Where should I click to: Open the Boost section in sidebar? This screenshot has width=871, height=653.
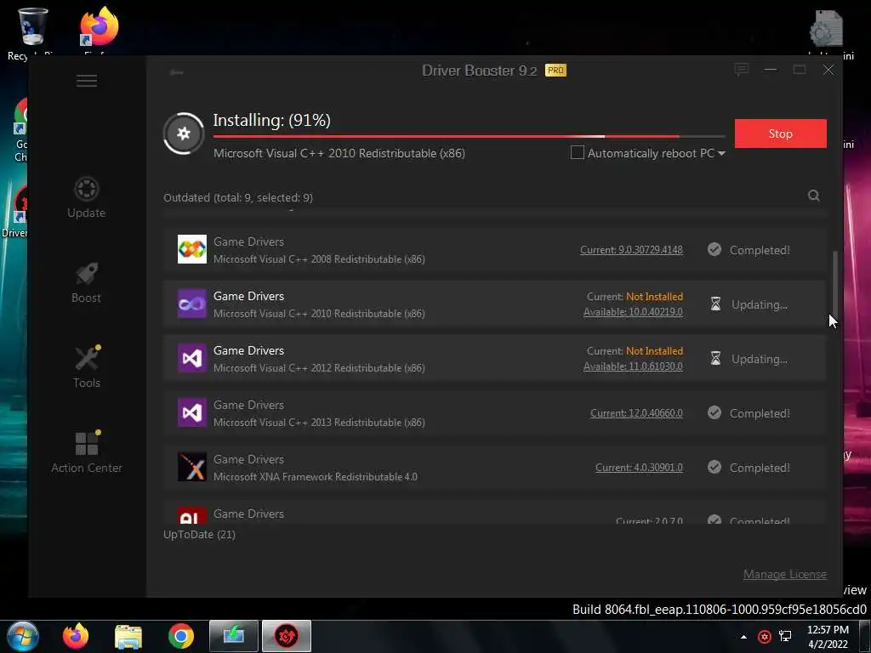pos(86,282)
